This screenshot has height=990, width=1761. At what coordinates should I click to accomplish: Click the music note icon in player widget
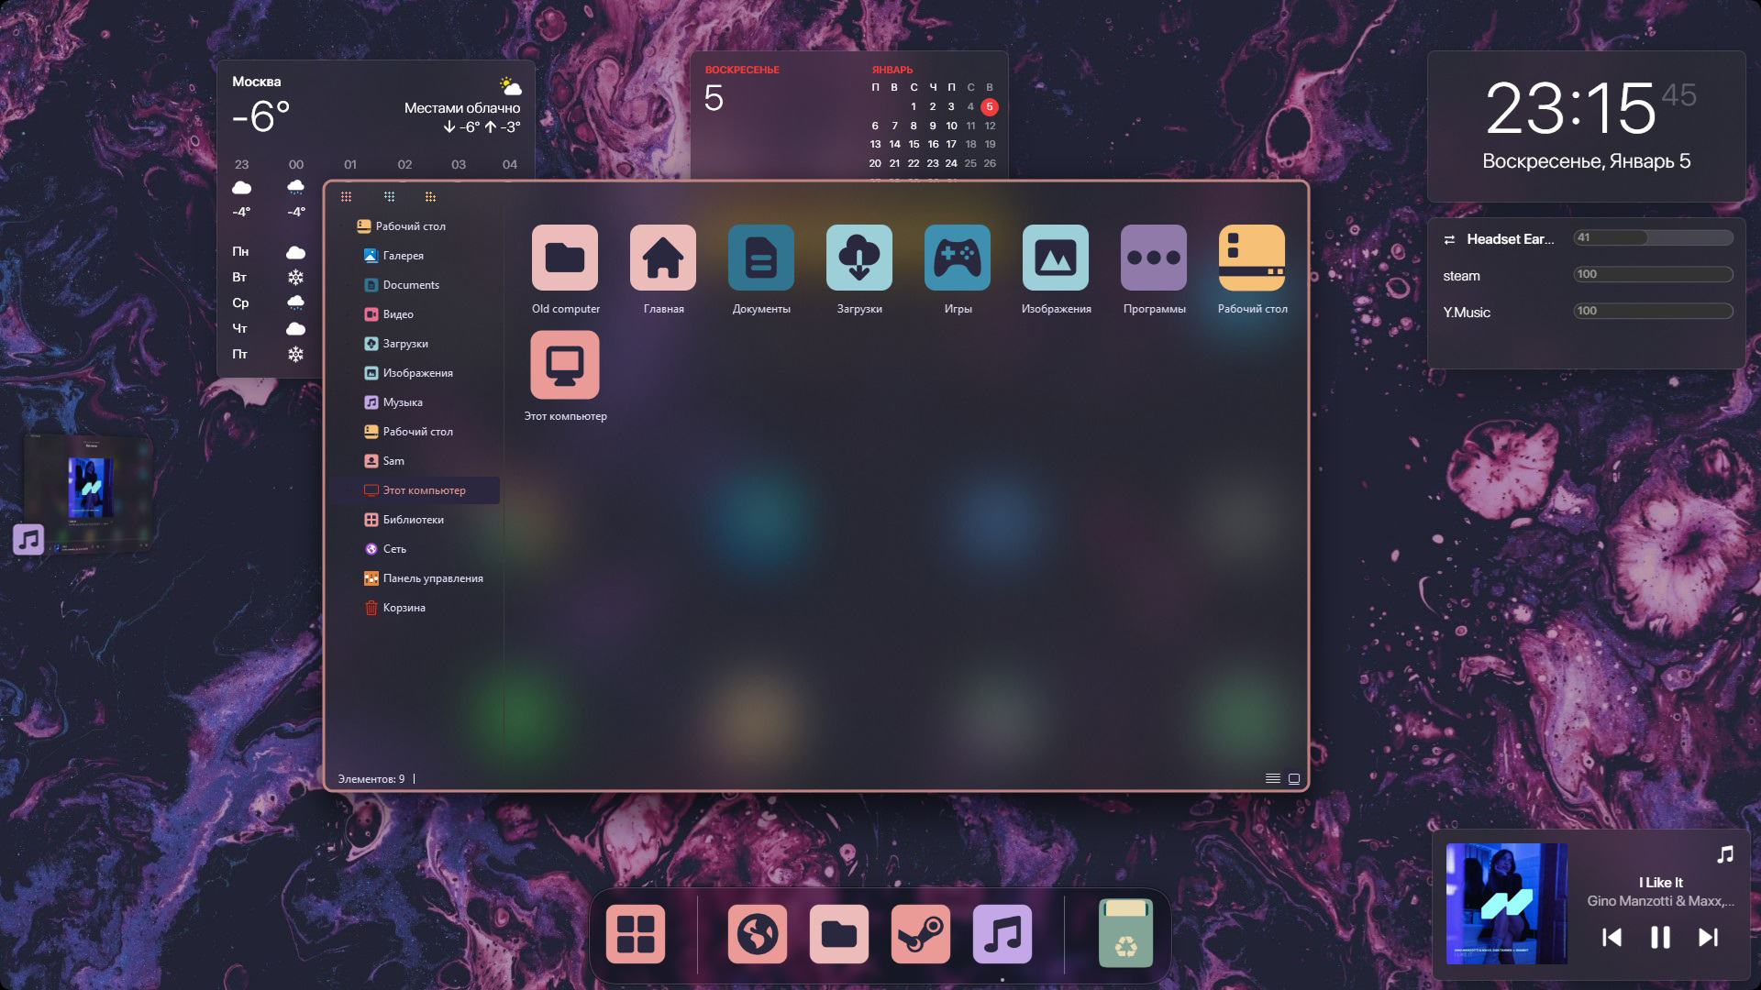pos(1725,854)
